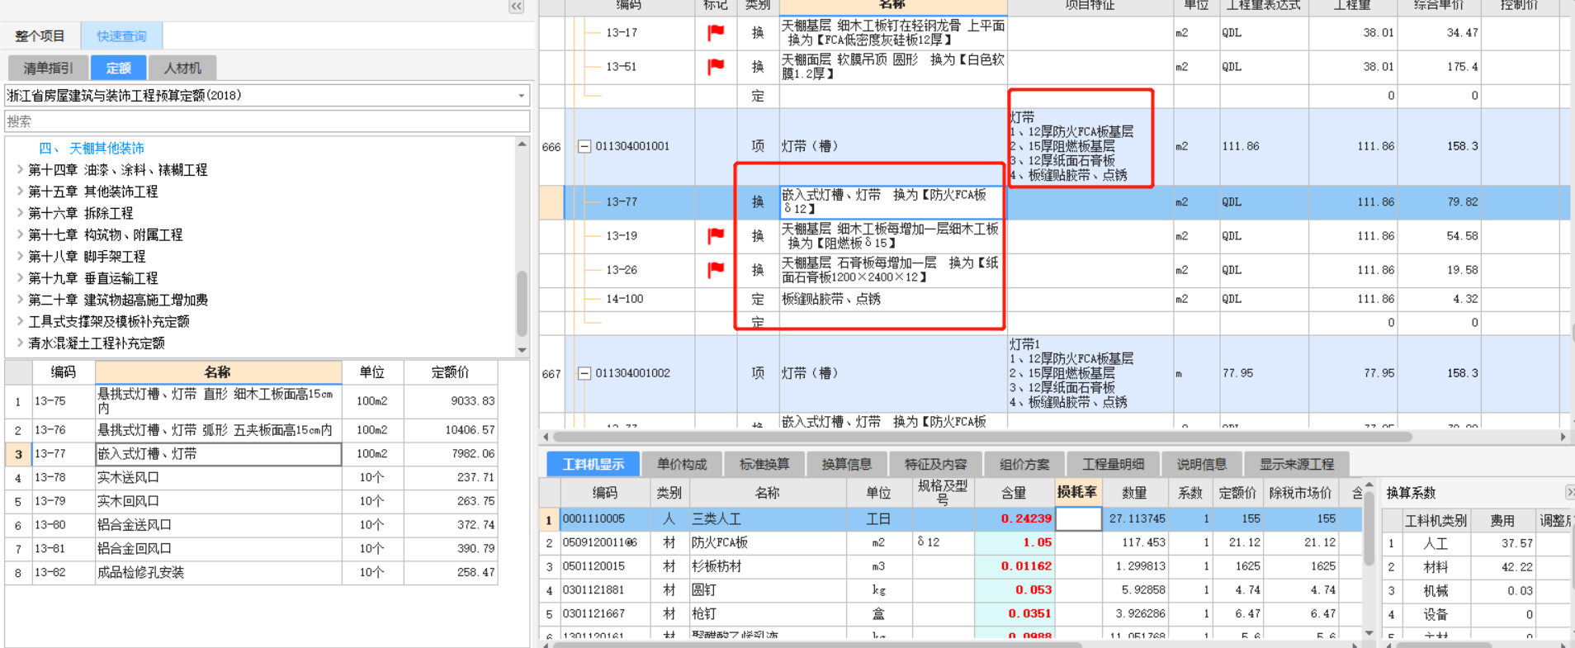Switch to 快速查询 tab
Screen dimensions: 1575x648
point(121,36)
